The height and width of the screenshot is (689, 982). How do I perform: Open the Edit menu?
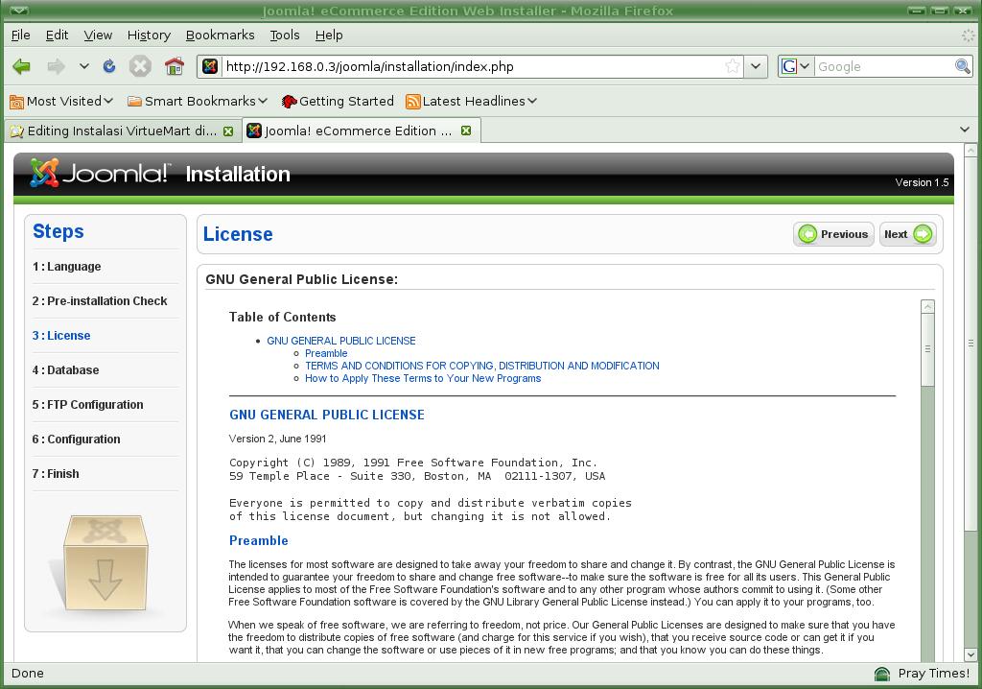point(57,36)
